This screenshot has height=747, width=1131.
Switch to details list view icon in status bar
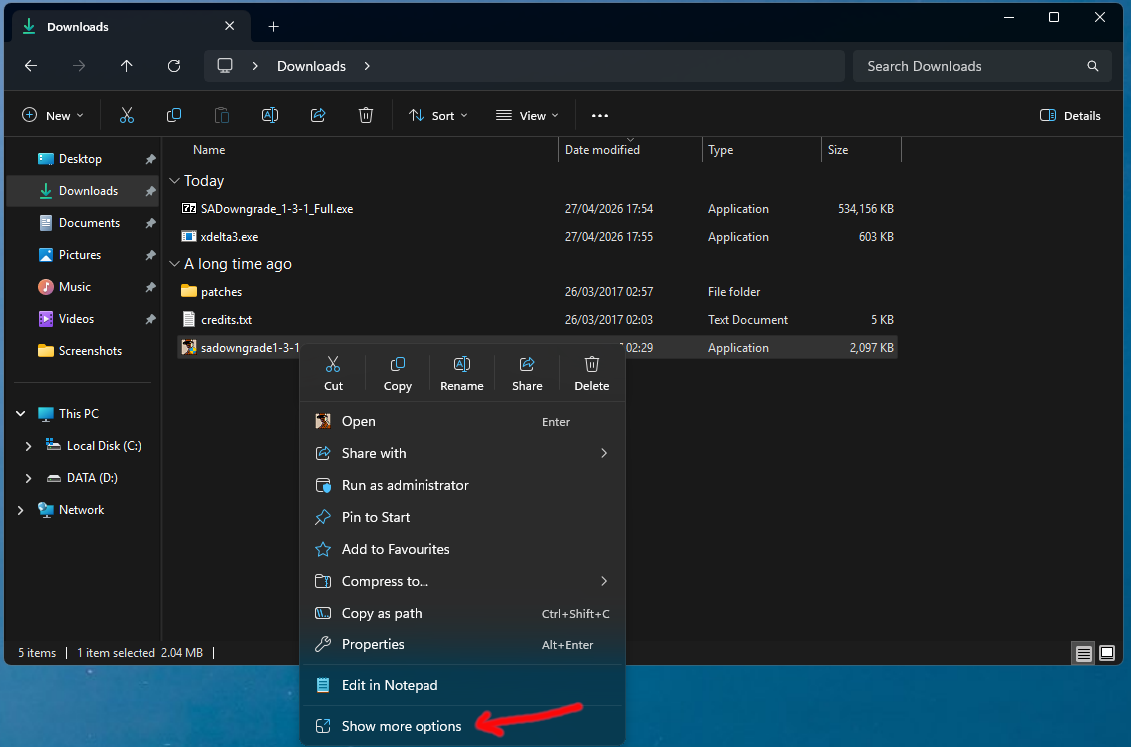1083,654
